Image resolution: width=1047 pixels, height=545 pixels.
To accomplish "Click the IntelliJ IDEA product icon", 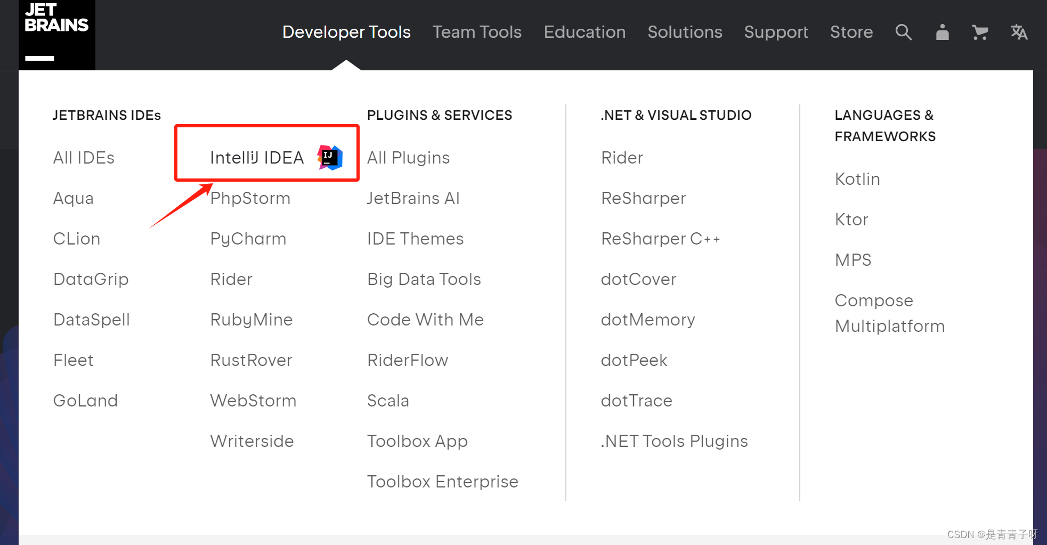I will tap(330, 157).
